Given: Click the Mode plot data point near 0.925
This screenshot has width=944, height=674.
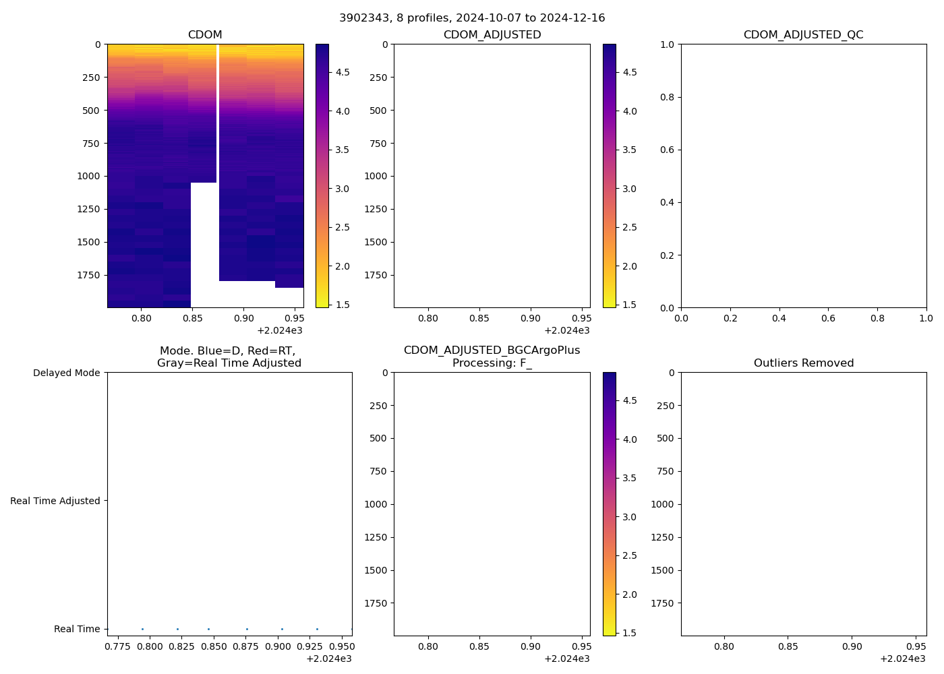Looking at the screenshot, I should (317, 629).
